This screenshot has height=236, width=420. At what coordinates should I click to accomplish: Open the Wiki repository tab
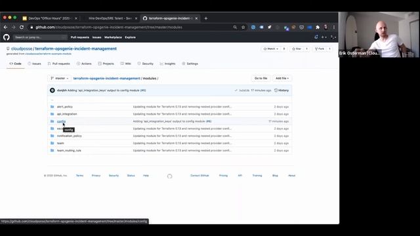coord(125,64)
